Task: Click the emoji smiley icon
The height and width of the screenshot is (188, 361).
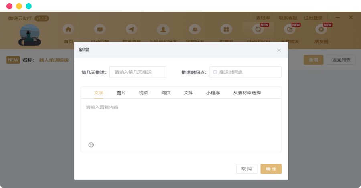Action: tap(91, 145)
